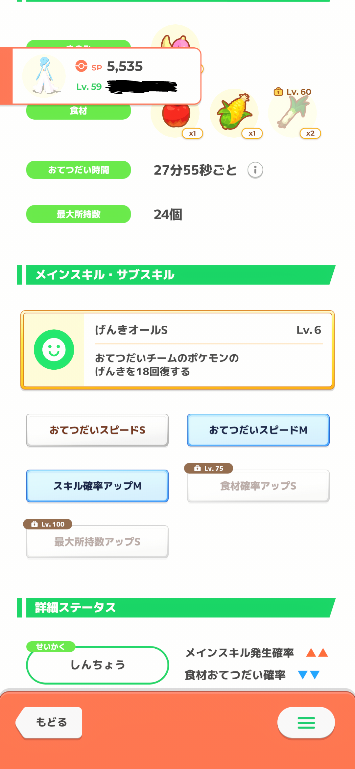Tap the おてつだい時間 green label
Image resolution: width=355 pixels, height=769 pixels.
(x=79, y=170)
